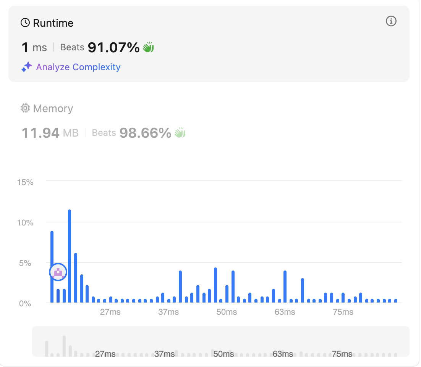The image size is (421, 367).
Task: Click the 37ms marker in the range overview
Action: tap(164, 354)
